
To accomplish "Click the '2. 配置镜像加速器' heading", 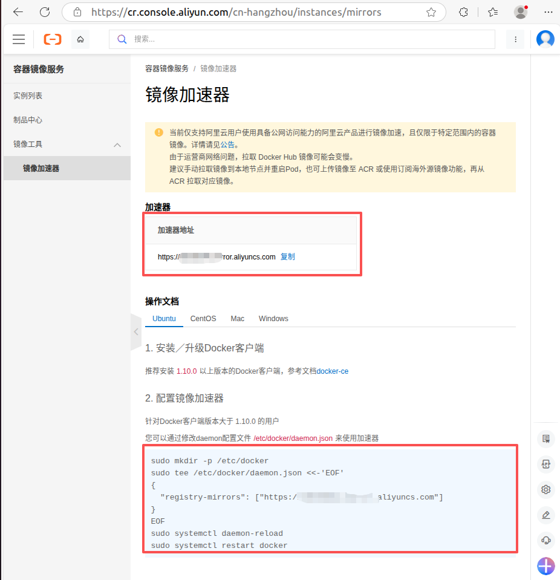I will (184, 399).
